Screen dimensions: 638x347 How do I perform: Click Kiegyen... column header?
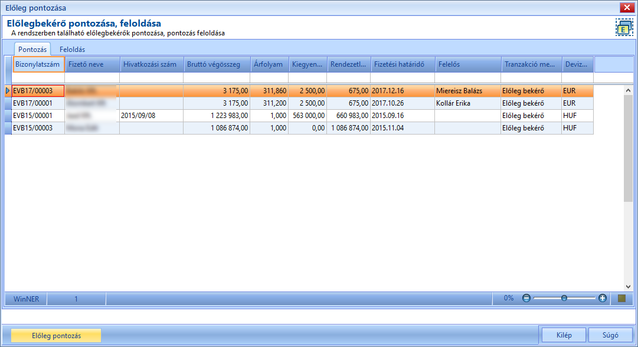(308, 64)
